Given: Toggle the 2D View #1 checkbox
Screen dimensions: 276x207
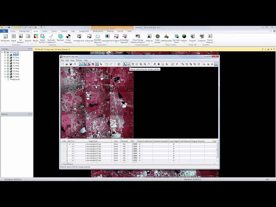Looking at the screenshot, I should pos(5,52).
